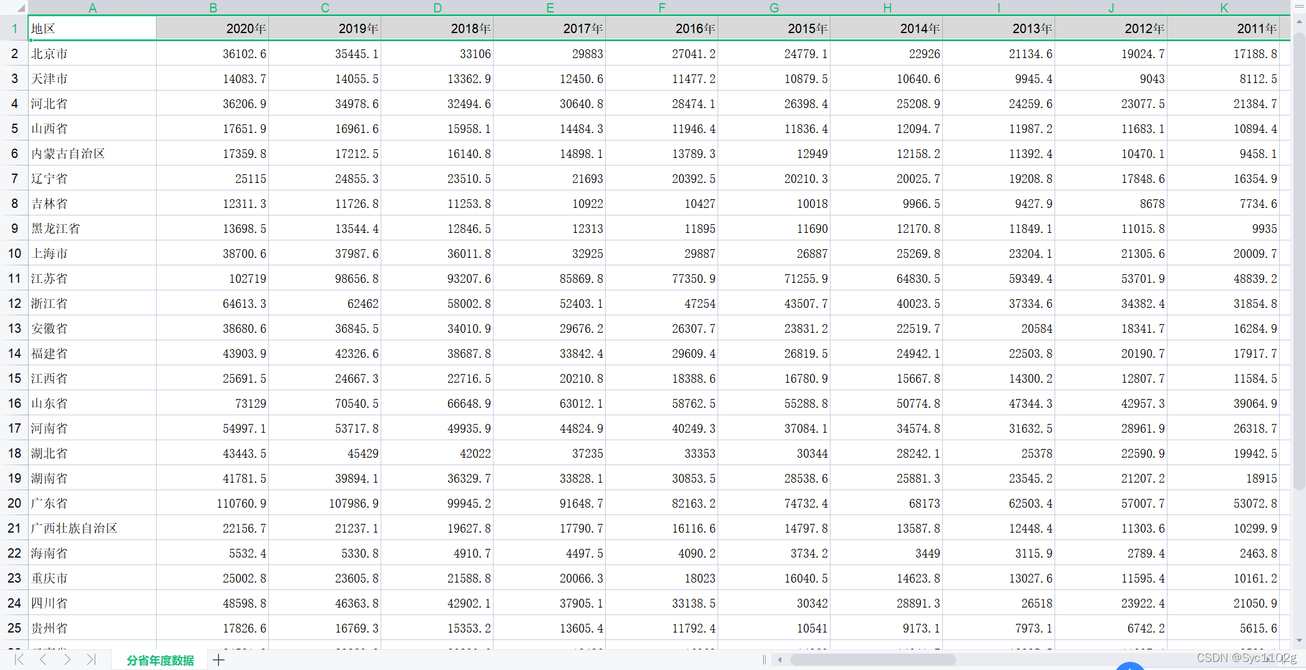The image size is (1306, 670).
Task: Click the 2020年 header cell
Action: [x=213, y=29]
